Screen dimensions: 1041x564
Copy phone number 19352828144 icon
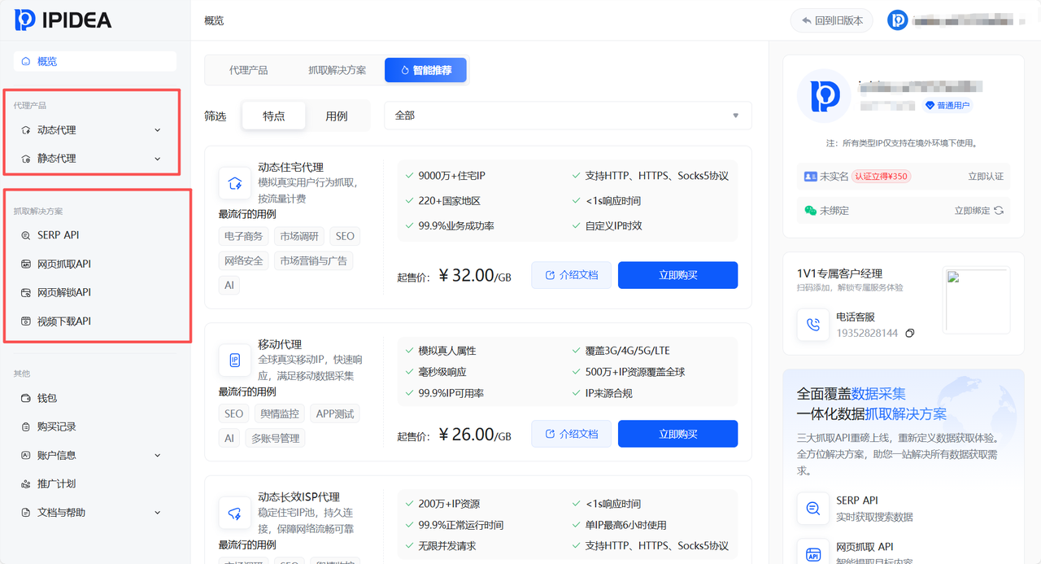click(910, 333)
